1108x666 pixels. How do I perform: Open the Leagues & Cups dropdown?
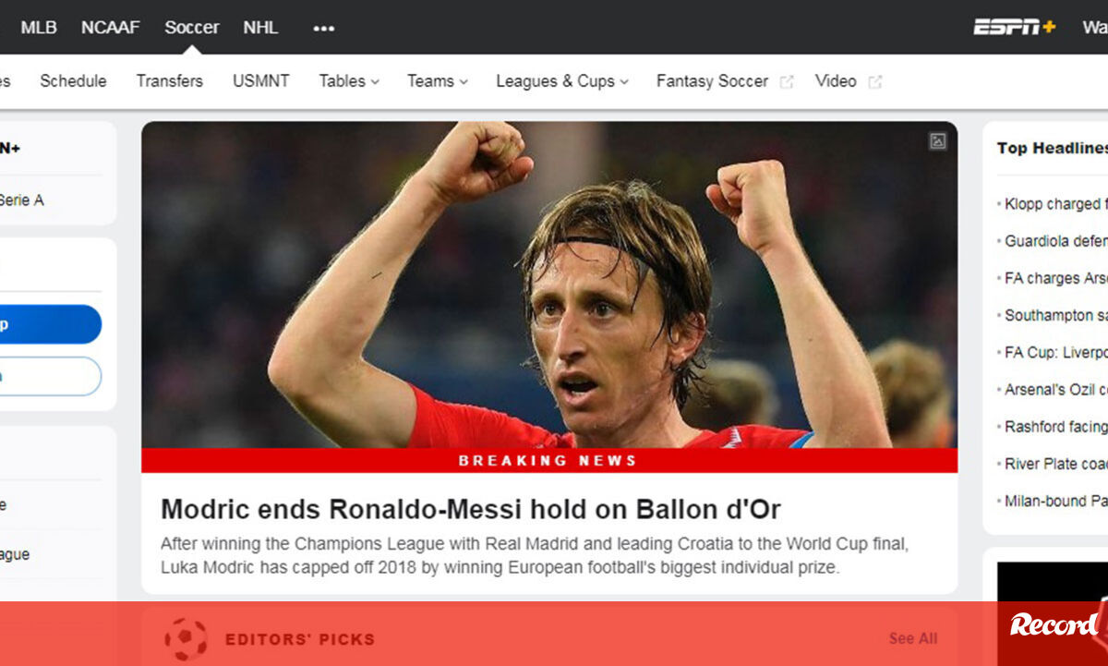click(562, 80)
